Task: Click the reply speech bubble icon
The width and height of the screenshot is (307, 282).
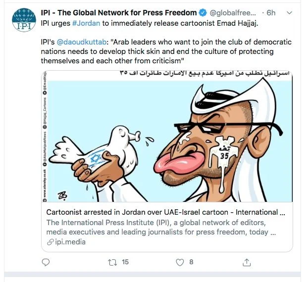Action: point(46,262)
